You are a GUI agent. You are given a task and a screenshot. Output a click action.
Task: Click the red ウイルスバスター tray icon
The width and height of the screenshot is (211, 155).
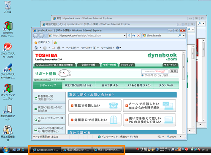tap(187, 150)
